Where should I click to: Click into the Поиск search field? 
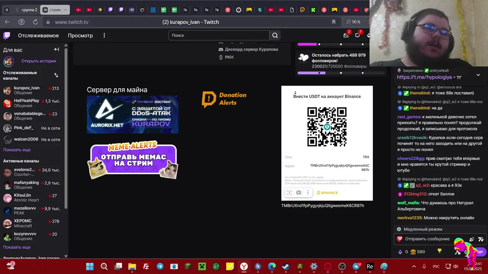click(x=219, y=35)
